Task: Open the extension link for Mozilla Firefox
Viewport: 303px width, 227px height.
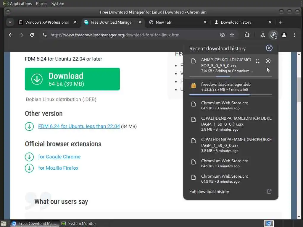Action: pyautogui.click(x=58, y=168)
